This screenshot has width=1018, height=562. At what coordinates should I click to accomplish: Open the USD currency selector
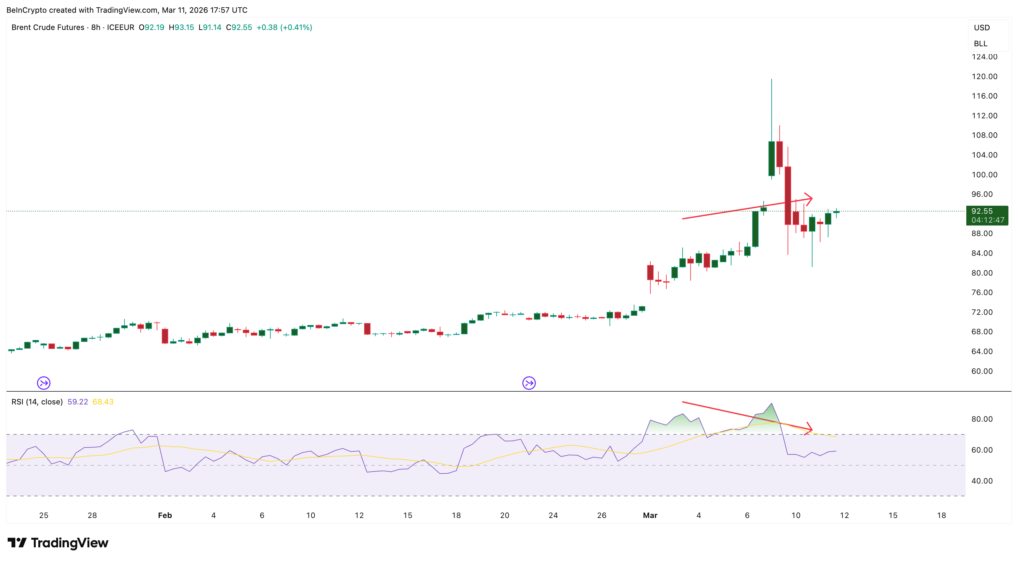(x=982, y=28)
